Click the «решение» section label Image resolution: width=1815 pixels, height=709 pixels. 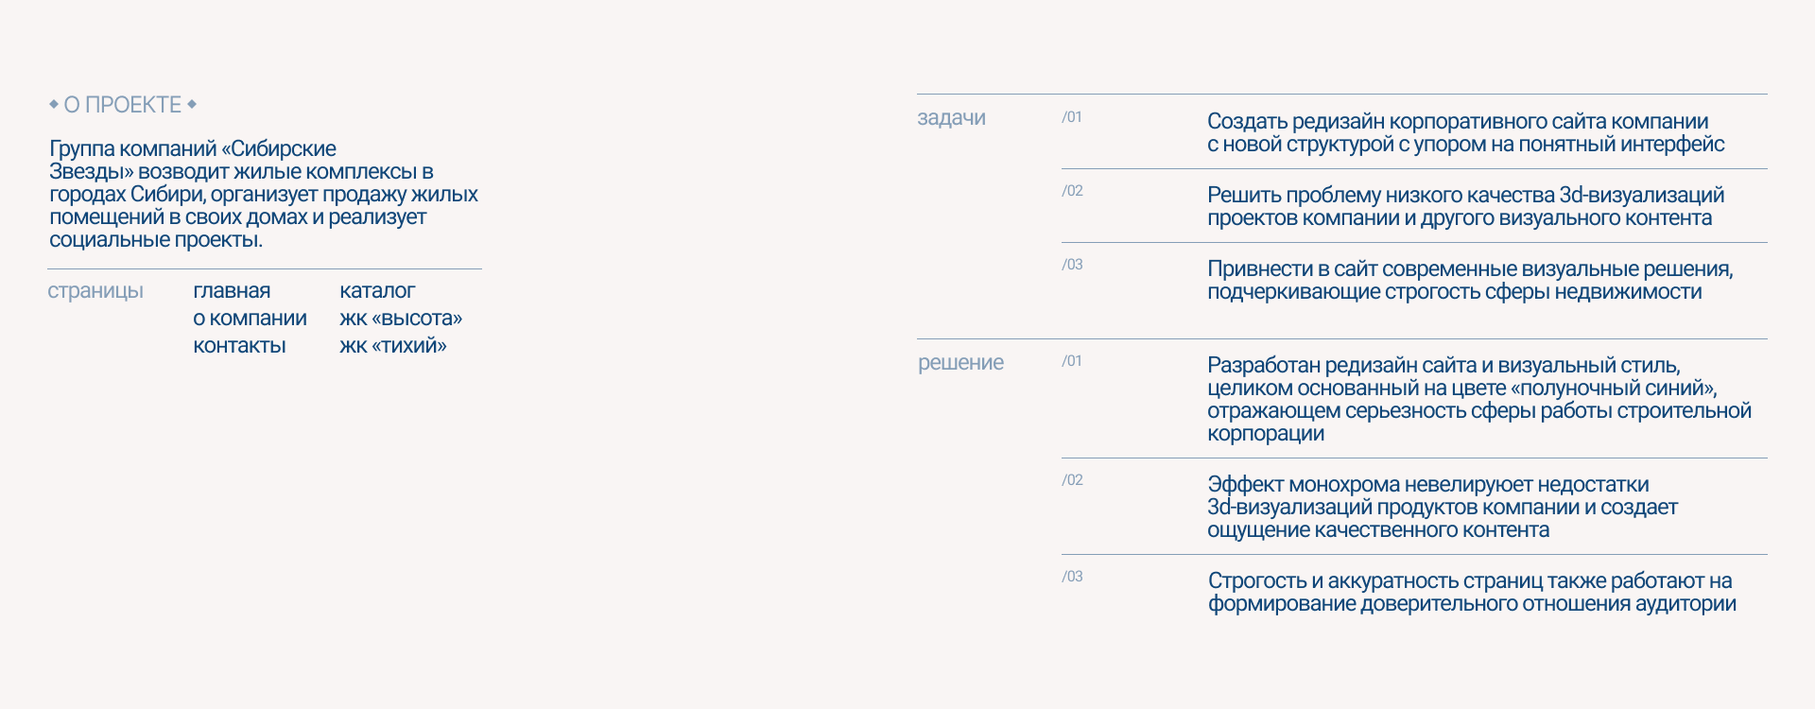pos(960,363)
